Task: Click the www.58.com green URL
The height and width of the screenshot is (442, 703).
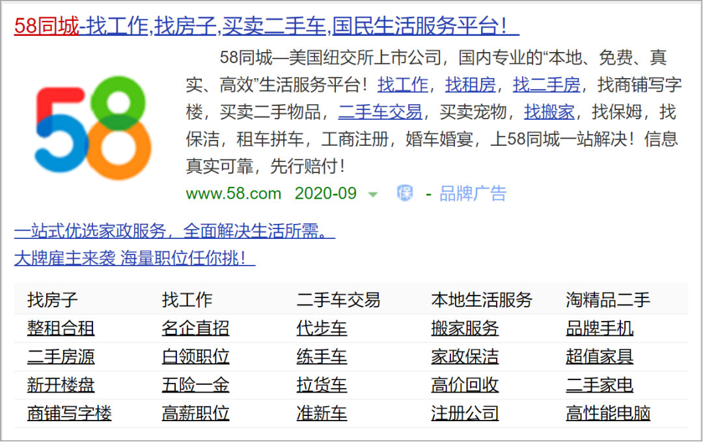Action: point(234,193)
